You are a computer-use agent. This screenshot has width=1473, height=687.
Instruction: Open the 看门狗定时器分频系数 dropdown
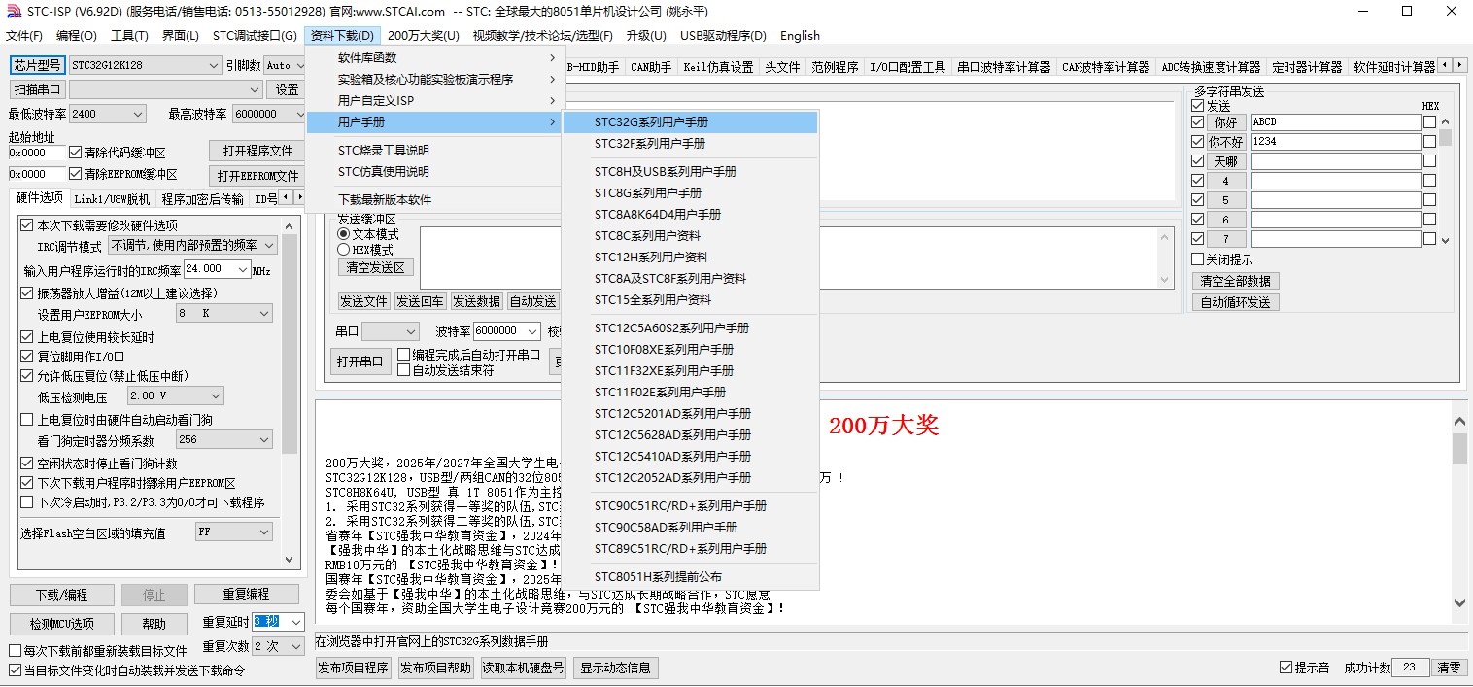click(x=223, y=439)
